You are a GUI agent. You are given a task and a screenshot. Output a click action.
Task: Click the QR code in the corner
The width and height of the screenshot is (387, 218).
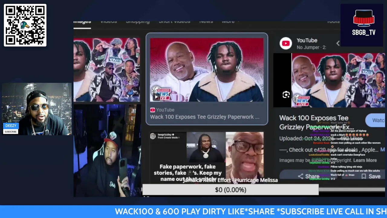(25, 25)
